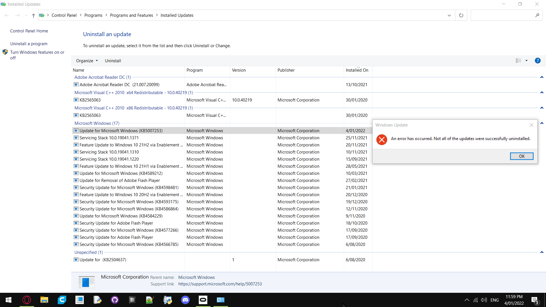Select Servicing Stack 10.0.19041.1371 update row
Viewport: 546px width, 307px height.
pos(109,138)
